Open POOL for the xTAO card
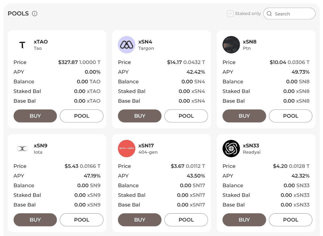The height and width of the screenshot is (236, 323). pyautogui.click(x=82, y=116)
